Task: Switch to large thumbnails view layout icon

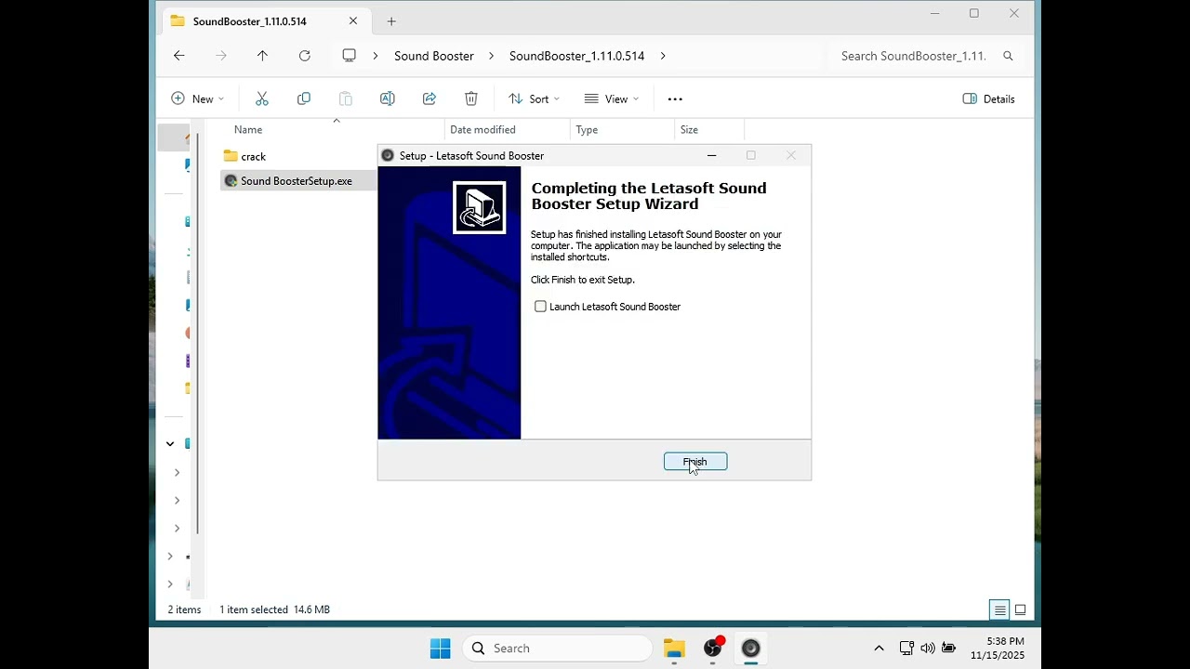Action: point(1020,610)
